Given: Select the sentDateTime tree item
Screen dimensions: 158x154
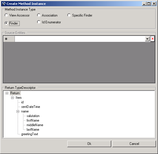Looking at the screenshot, I should click(x=31, y=107).
